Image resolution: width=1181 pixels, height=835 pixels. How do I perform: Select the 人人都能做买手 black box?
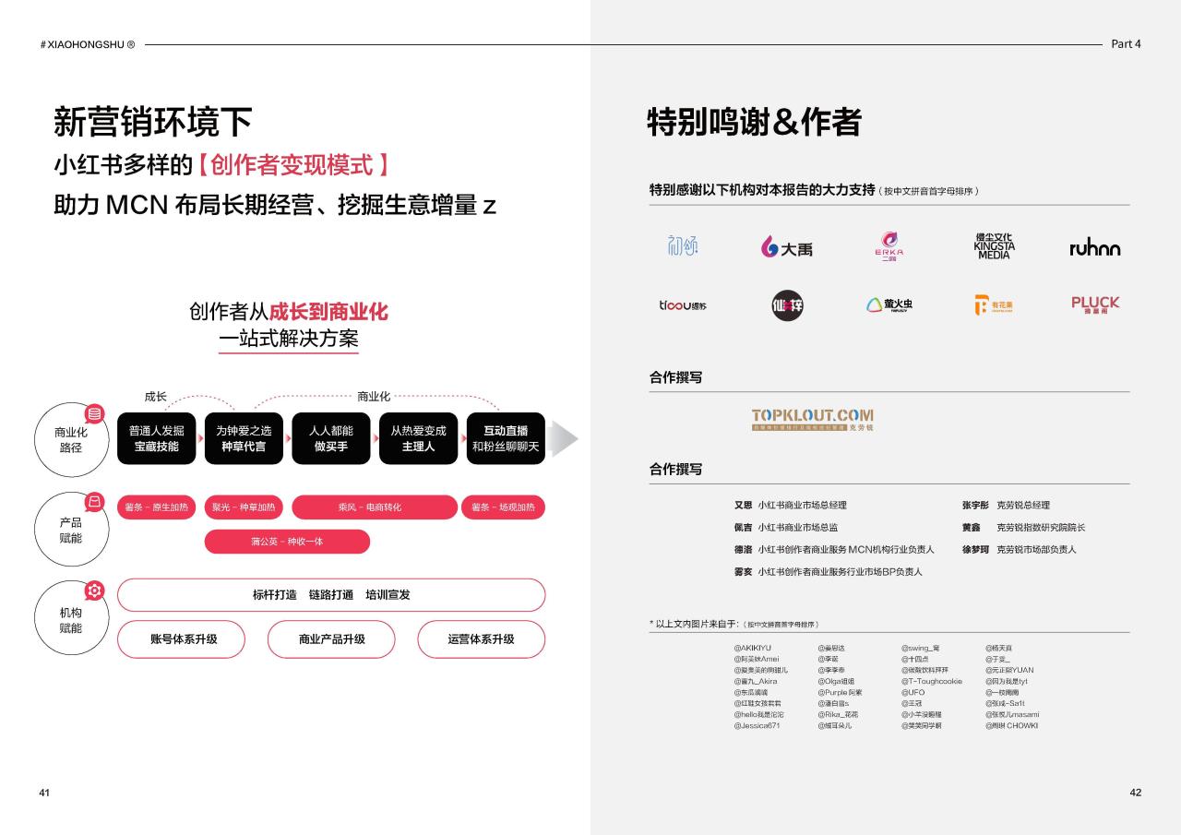coord(331,438)
